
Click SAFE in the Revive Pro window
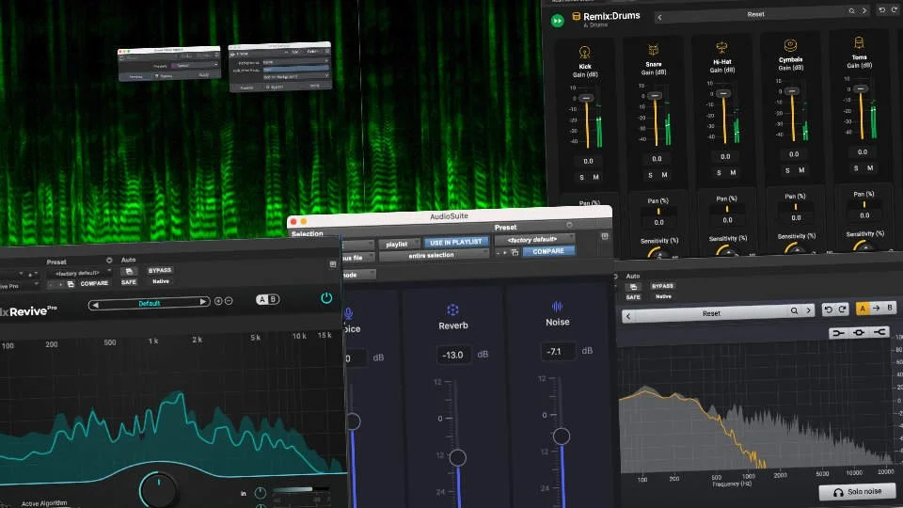point(129,282)
